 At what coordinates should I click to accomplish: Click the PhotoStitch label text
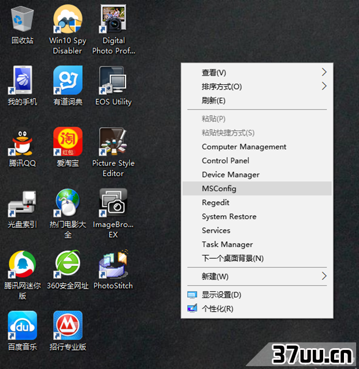pos(113,286)
